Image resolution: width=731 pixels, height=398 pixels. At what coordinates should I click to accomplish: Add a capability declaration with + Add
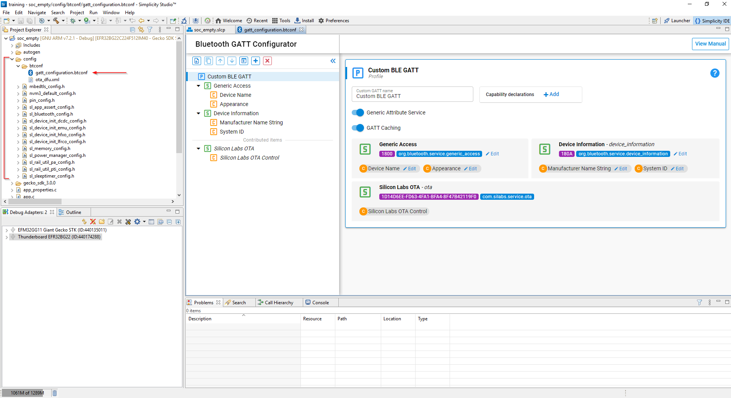pyautogui.click(x=551, y=94)
